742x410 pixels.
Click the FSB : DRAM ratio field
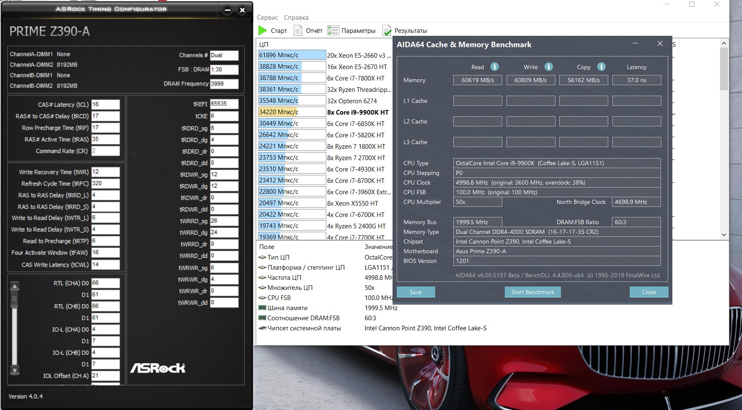tap(224, 70)
